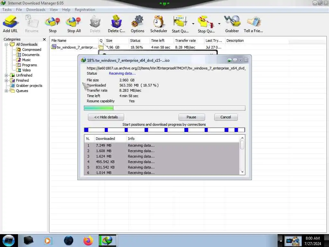Cancel the current download

pyautogui.click(x=226, y=117)
